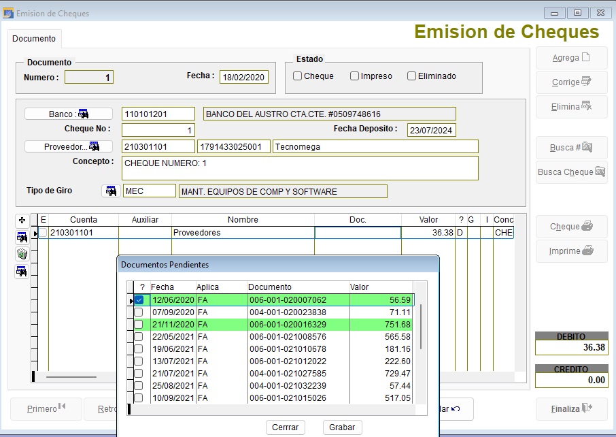Check the 10/09/2021 pending document
616x437 pixels.
click(x=139, y=398)
